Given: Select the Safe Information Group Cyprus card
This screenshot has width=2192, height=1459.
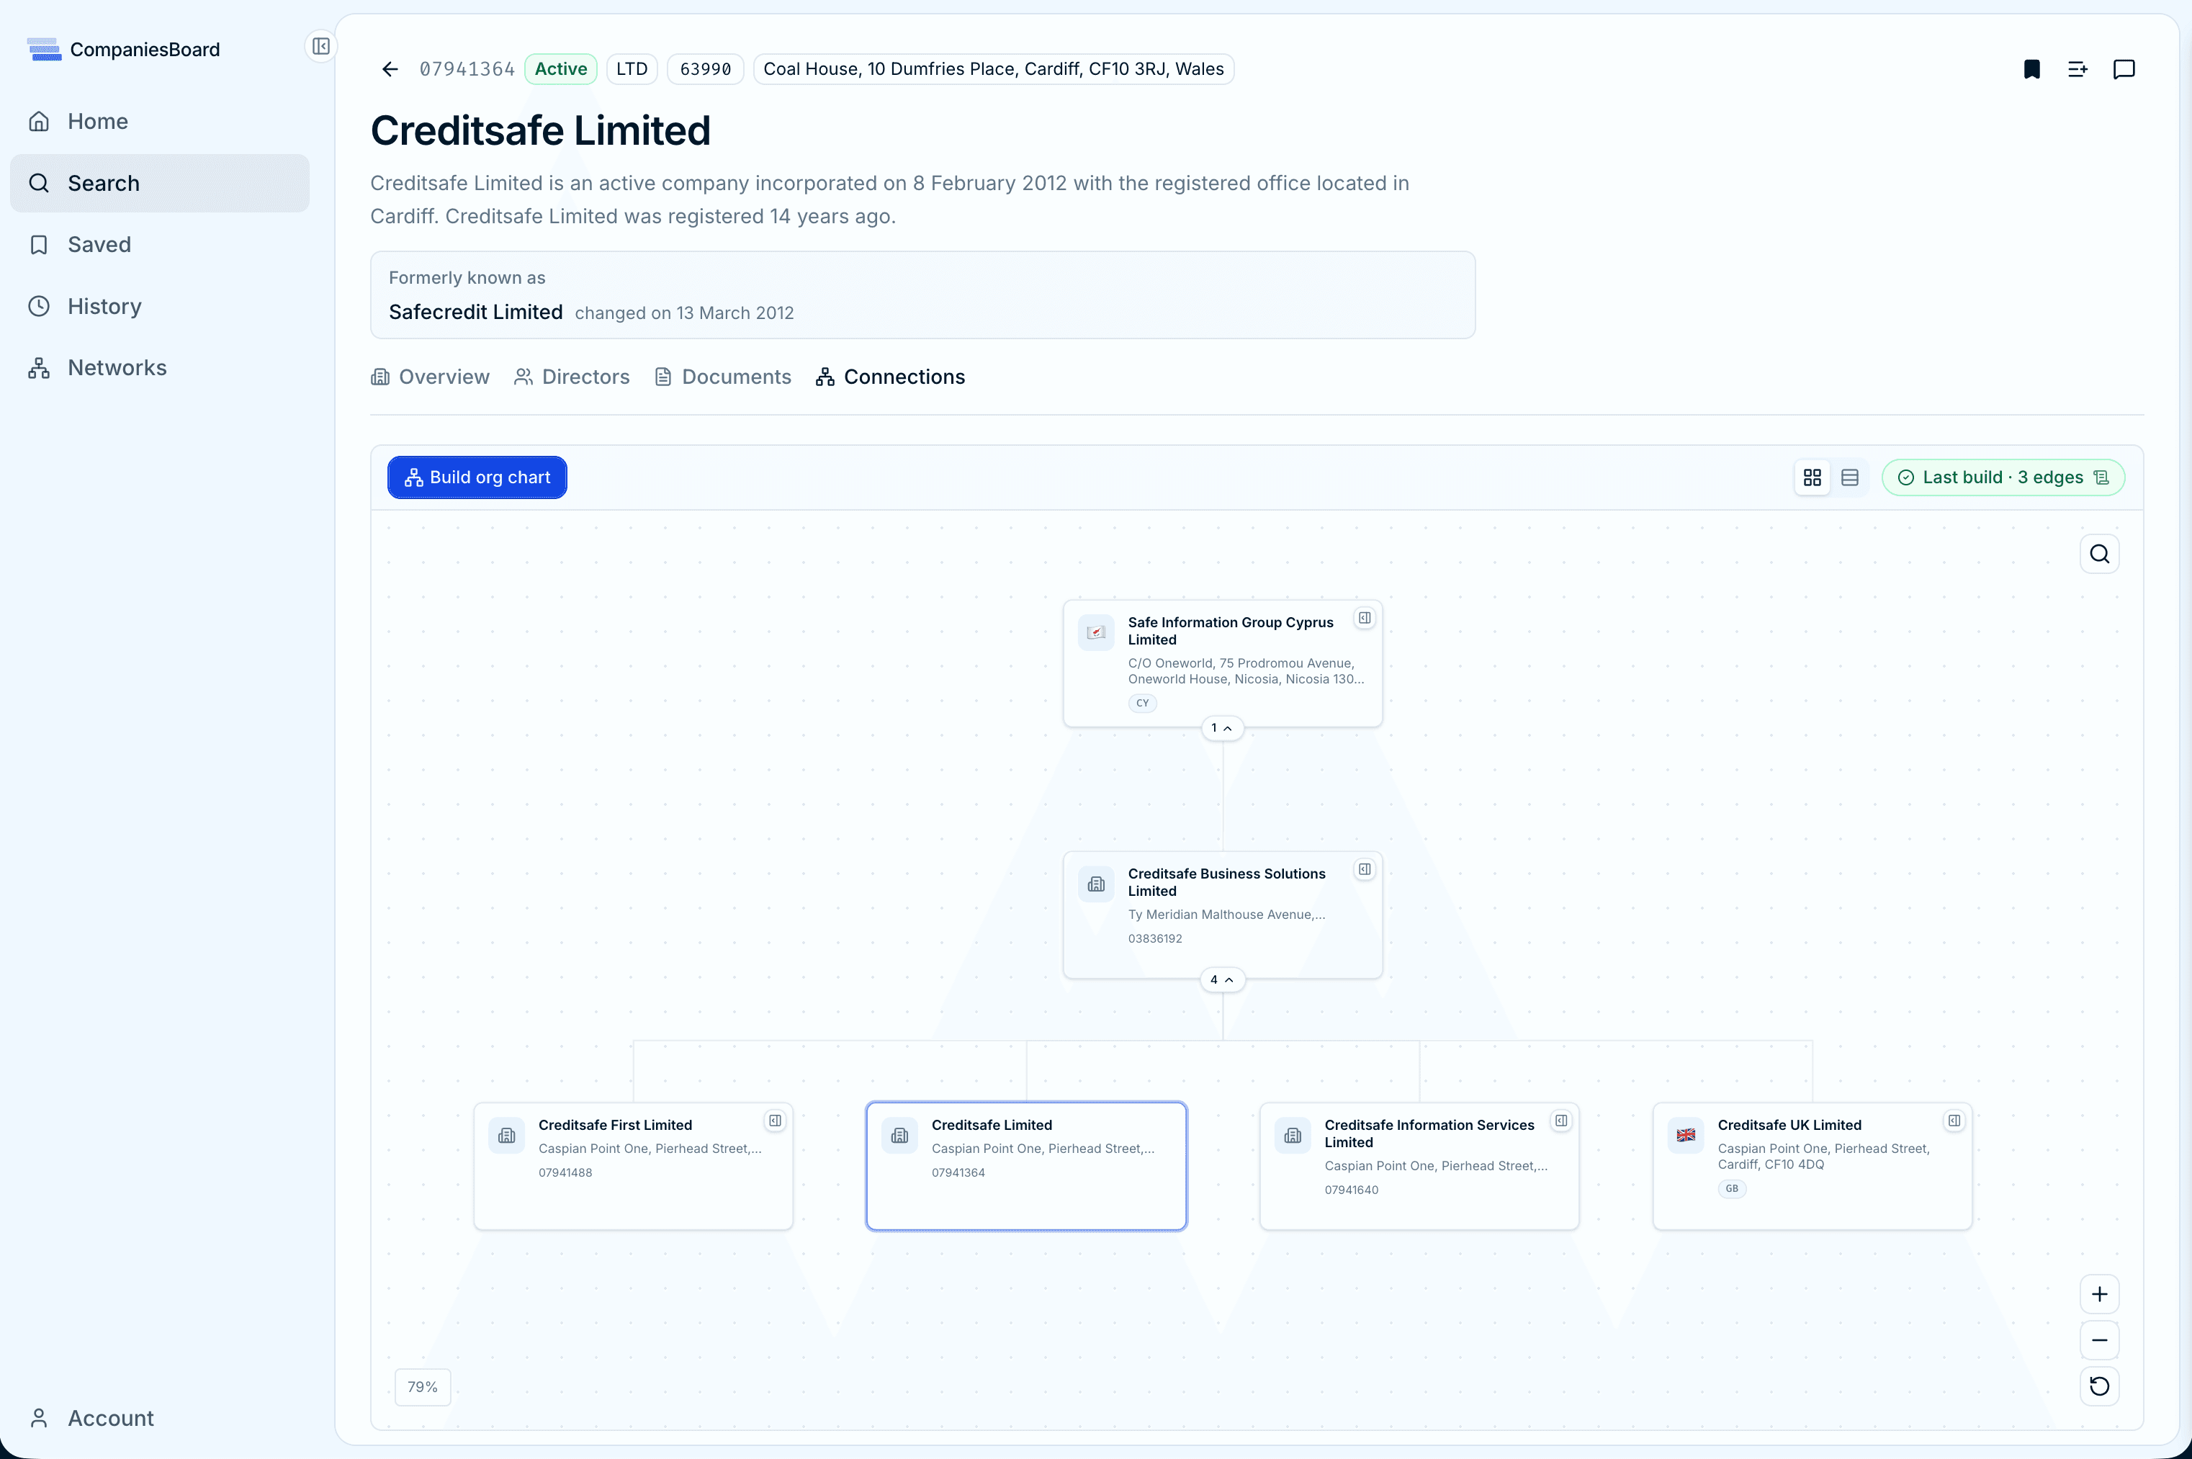Looking at the screenshot, I should click(1223, 663).
